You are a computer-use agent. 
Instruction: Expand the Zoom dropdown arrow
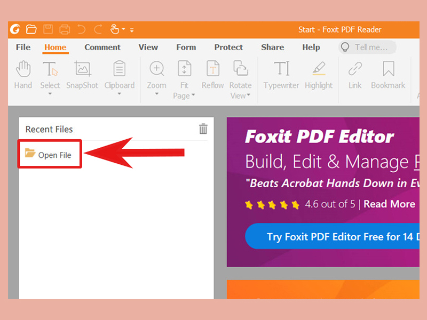click(156, 94)
